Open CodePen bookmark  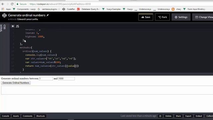pyautogui.click(x=69, y=9)
